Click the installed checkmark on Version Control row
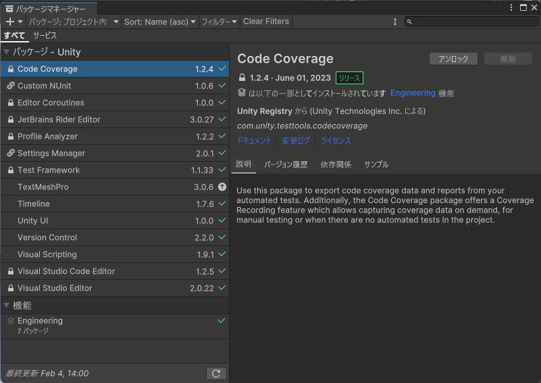Viewport: 541px width, 383px height. [x=222, y=237]
